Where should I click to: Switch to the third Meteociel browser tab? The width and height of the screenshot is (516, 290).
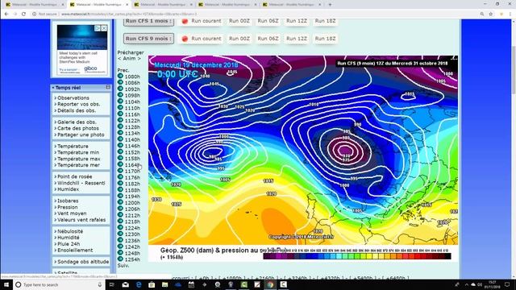point(163,5)
